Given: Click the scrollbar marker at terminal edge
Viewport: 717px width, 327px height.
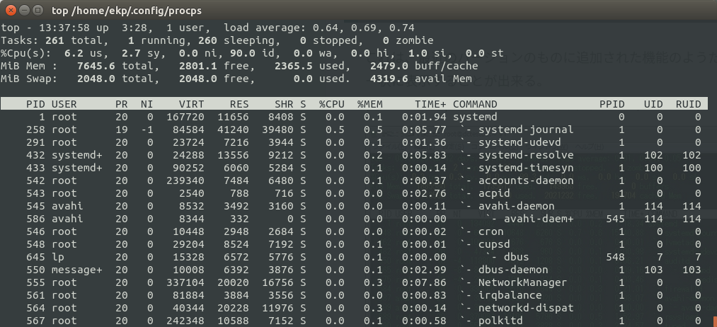Looking at the screenshot, I should 714,321.
